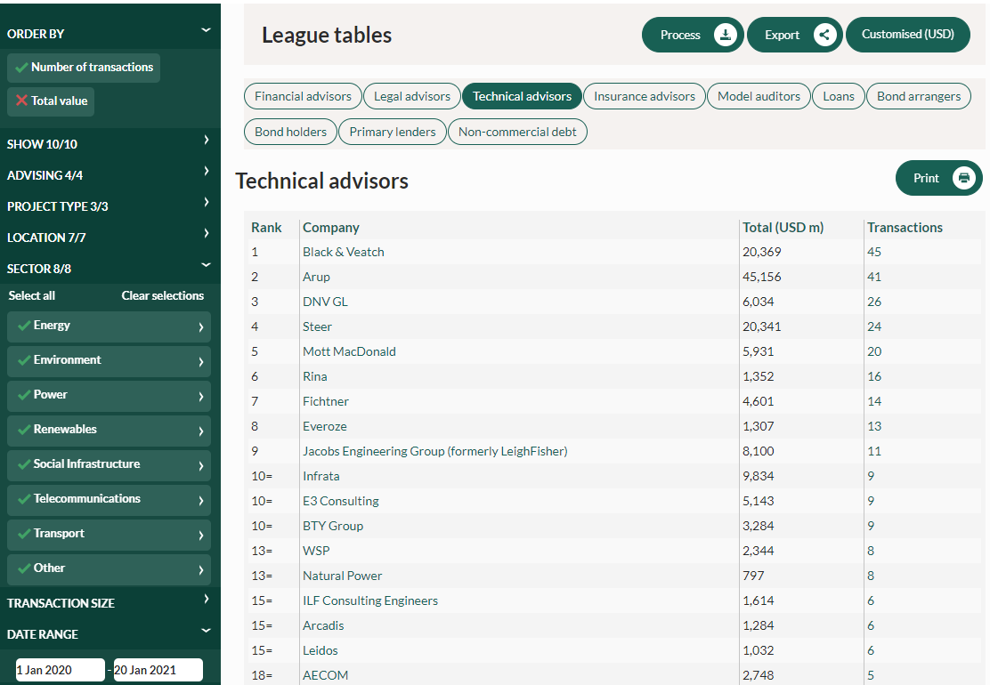Toggle the Total value ordering
Screen dimensions: 990x685
(x=51, y=101)
